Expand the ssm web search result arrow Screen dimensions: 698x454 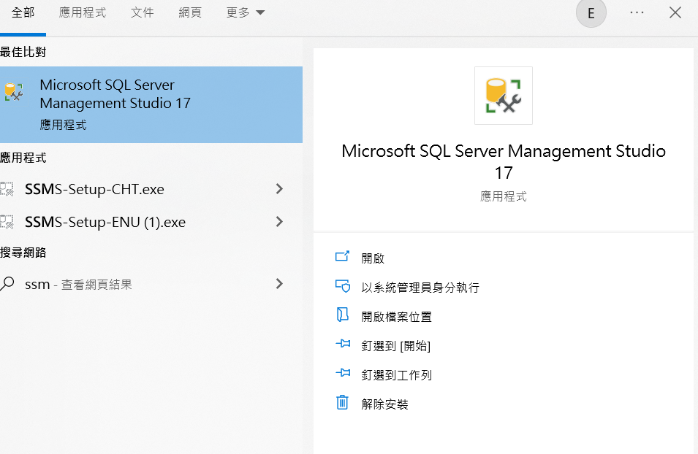coord(279,284)
